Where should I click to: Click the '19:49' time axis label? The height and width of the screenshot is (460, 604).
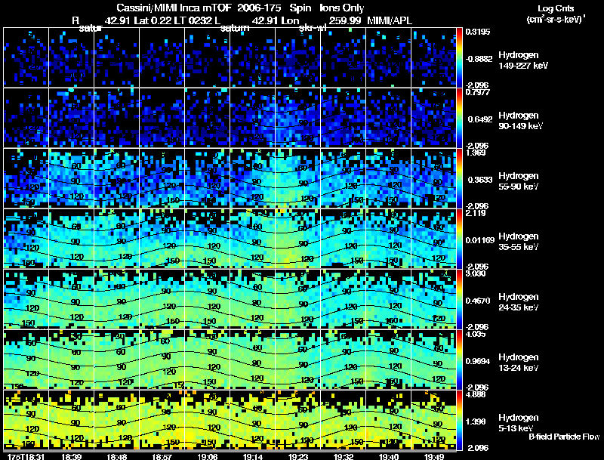[434, 456]
